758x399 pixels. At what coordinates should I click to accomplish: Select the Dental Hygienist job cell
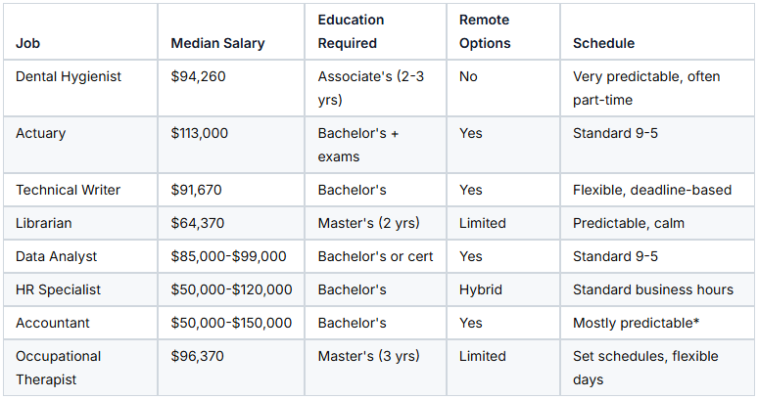69,76
